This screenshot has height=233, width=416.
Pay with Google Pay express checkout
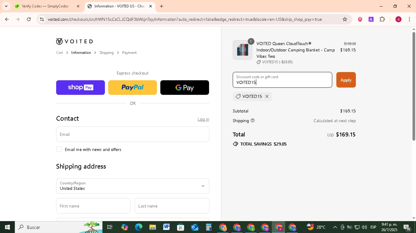[x=185, y=88]
